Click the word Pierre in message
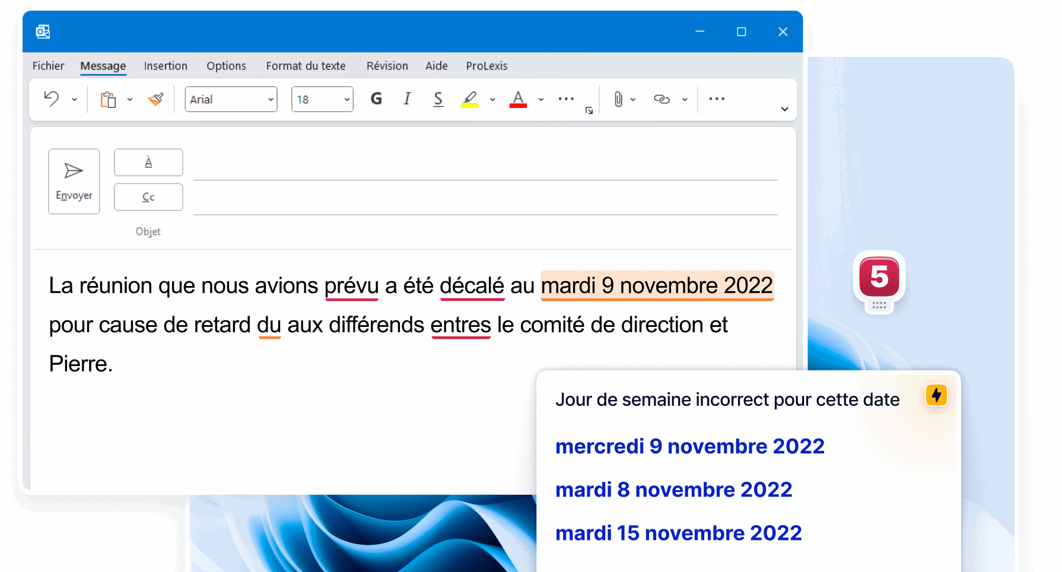Viewport: 1062px width, 572px height. click(x=80, y=364)
